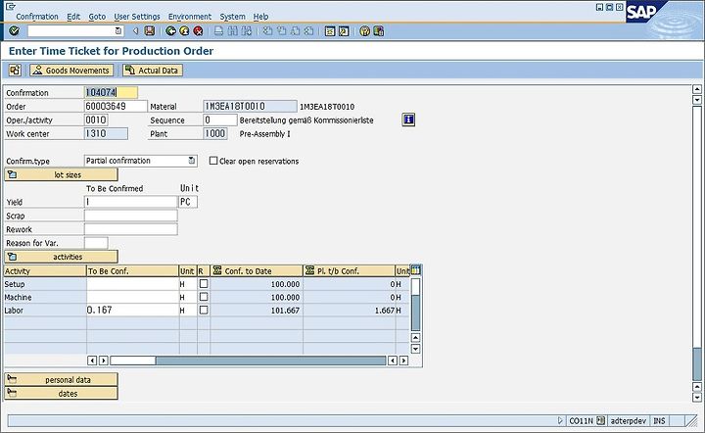Open the User Settings menu
Screen dimensions: 705x433
[x=137, y=17]
